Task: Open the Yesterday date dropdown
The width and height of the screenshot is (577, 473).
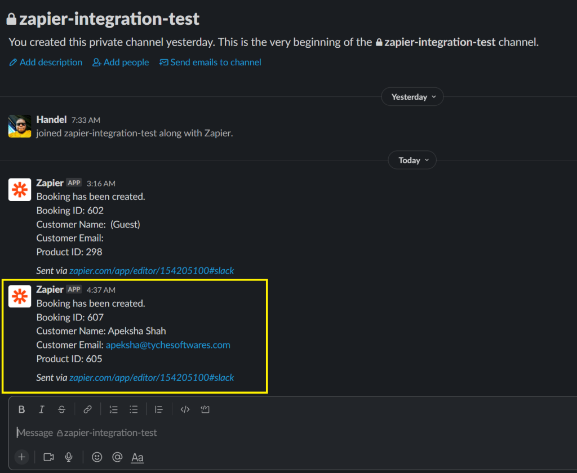Action: (x=412, y=97)
